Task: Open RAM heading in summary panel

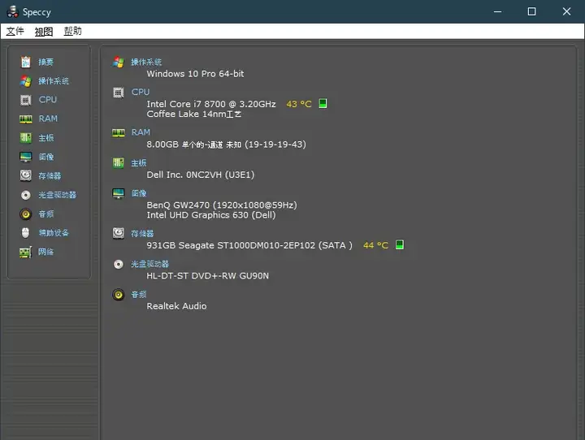Action: pos(141,132)
